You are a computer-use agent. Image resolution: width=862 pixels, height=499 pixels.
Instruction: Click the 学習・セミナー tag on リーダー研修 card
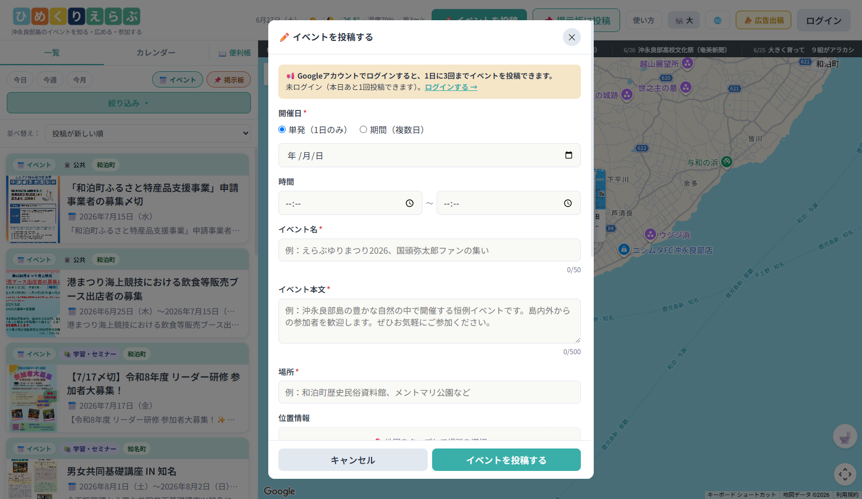[90, 354]
